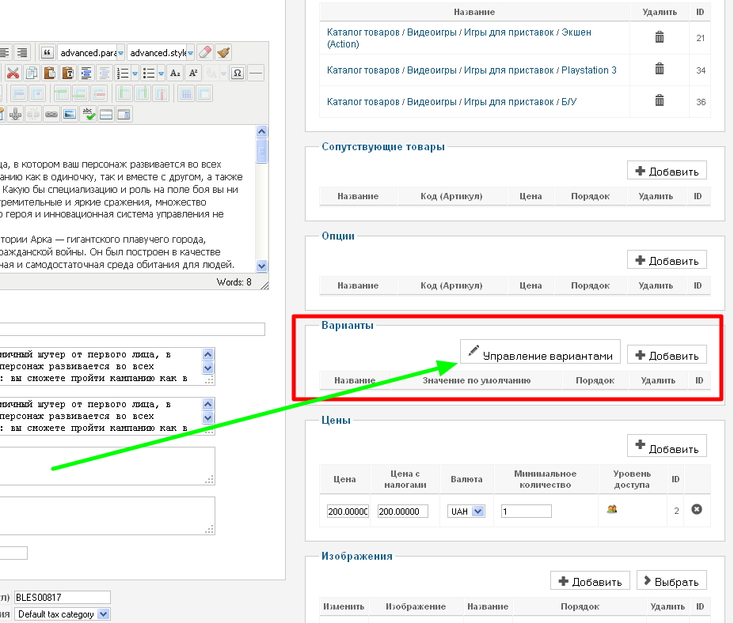Insert a horizontal rule line
The width and height of the screenshot is (734, 623).
[x=256, y=73]
